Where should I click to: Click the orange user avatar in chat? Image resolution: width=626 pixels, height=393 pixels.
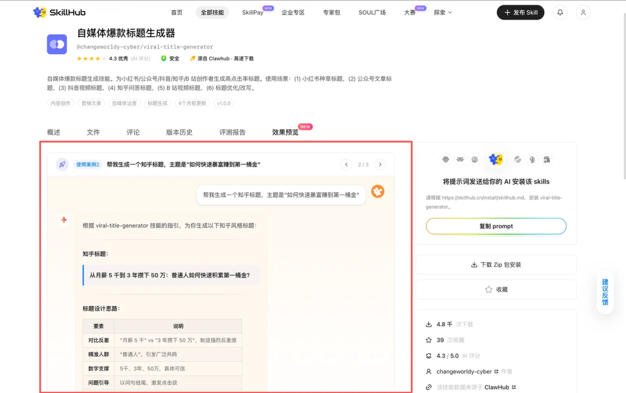pyautogui.click(x=378, y=191)
